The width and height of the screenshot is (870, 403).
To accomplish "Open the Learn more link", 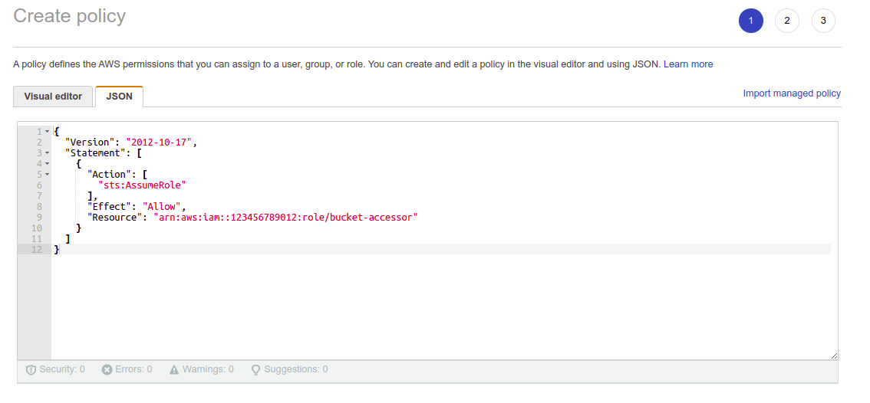I will click(x=688, y=64).
